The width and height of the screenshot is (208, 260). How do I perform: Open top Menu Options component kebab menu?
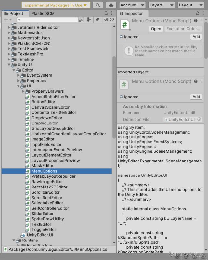tap(201, 21)
